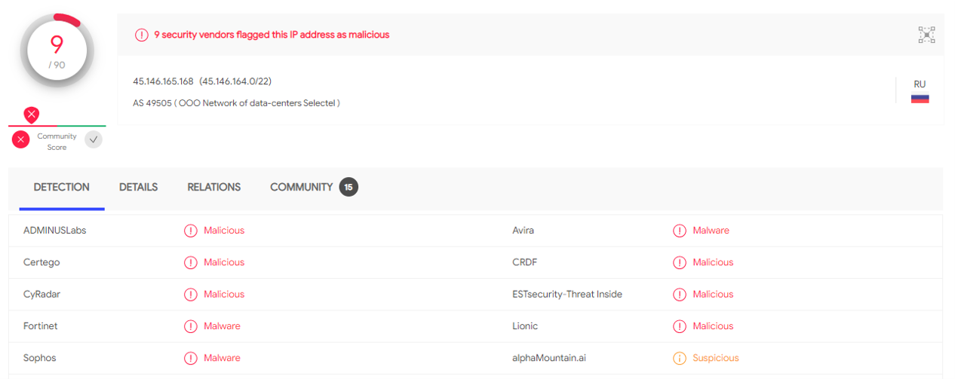The image size is (955, 379).
Task: Open the Community tab
Action: (301, 187)
